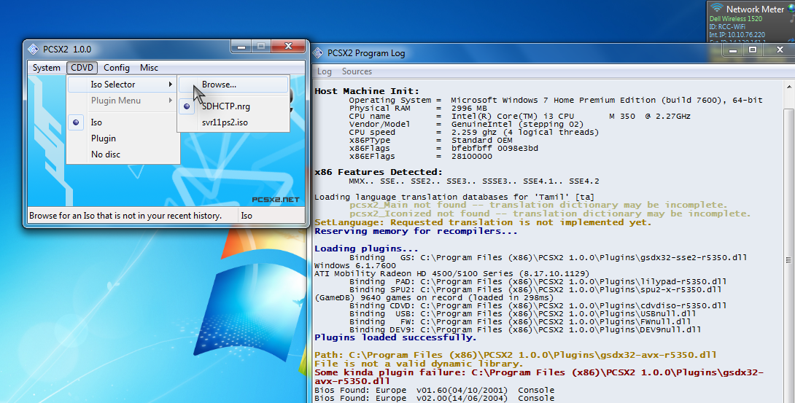Open the System menu
Screen dimensions: 795x403
click(47, 68)
